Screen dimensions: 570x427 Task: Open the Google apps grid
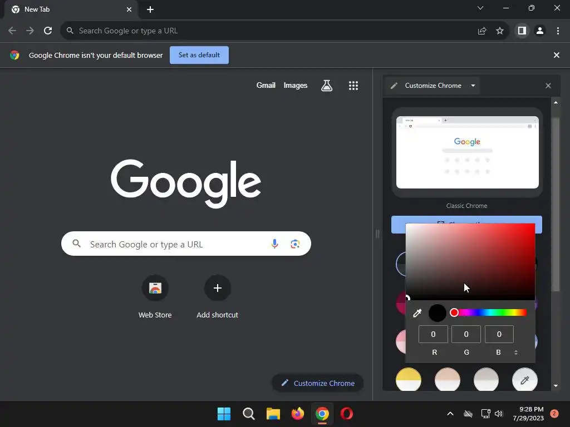pyautogui.click(x=353, y=86)
